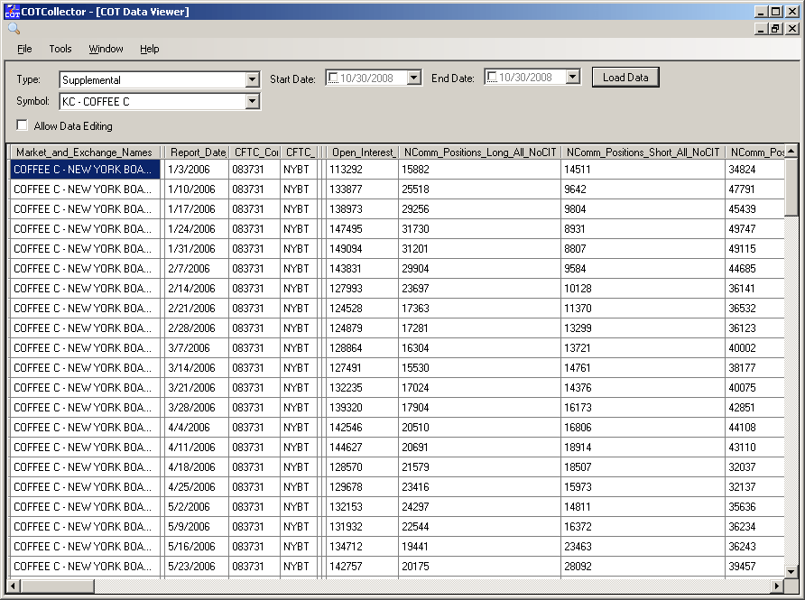
Task: Minimize the inner COT Data Viewer window
Action: 762,29
